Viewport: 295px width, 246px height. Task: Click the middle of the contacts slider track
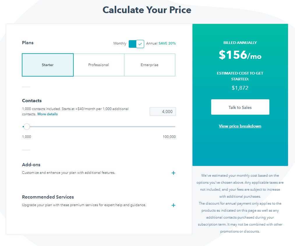point(99,127)
